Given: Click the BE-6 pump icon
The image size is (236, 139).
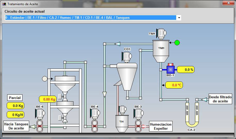Looking at the screenshot, I should pos(39,113).
